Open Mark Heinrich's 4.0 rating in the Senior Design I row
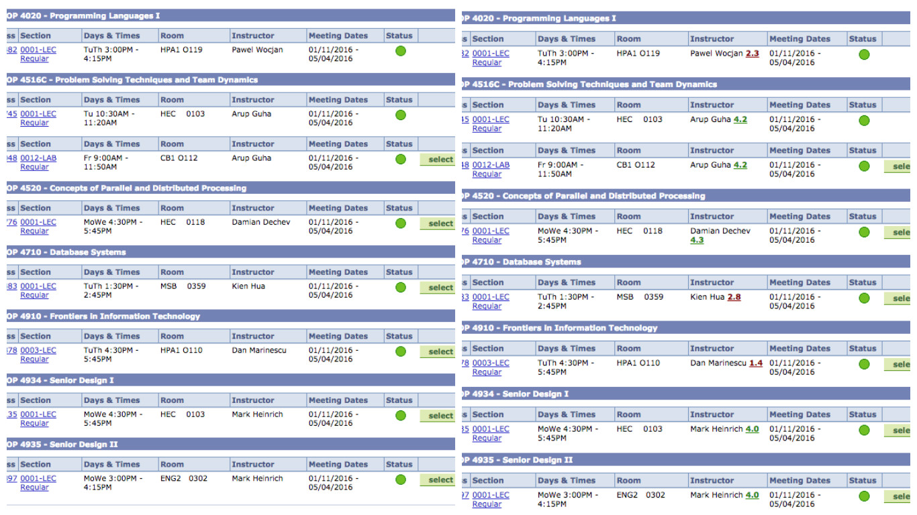This screenshot has width=917, height=515. coord(753,429)
